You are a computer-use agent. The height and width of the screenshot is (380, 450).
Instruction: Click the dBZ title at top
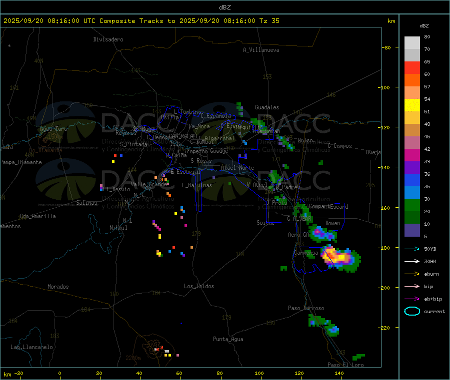tap(224, 7)
